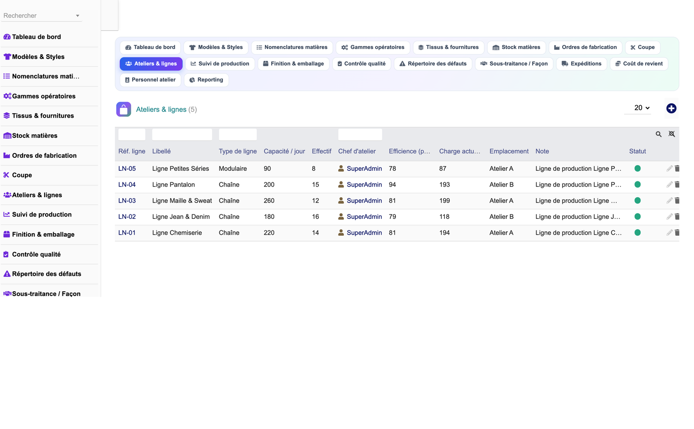The image size is (694, 429).
Task: Sort by Effectif column header
Action: coord(321,151)
